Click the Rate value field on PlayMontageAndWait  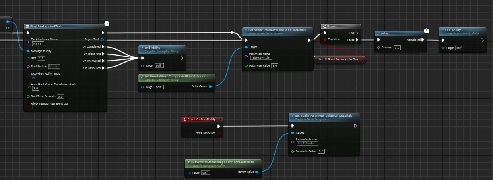pos(41,58)
